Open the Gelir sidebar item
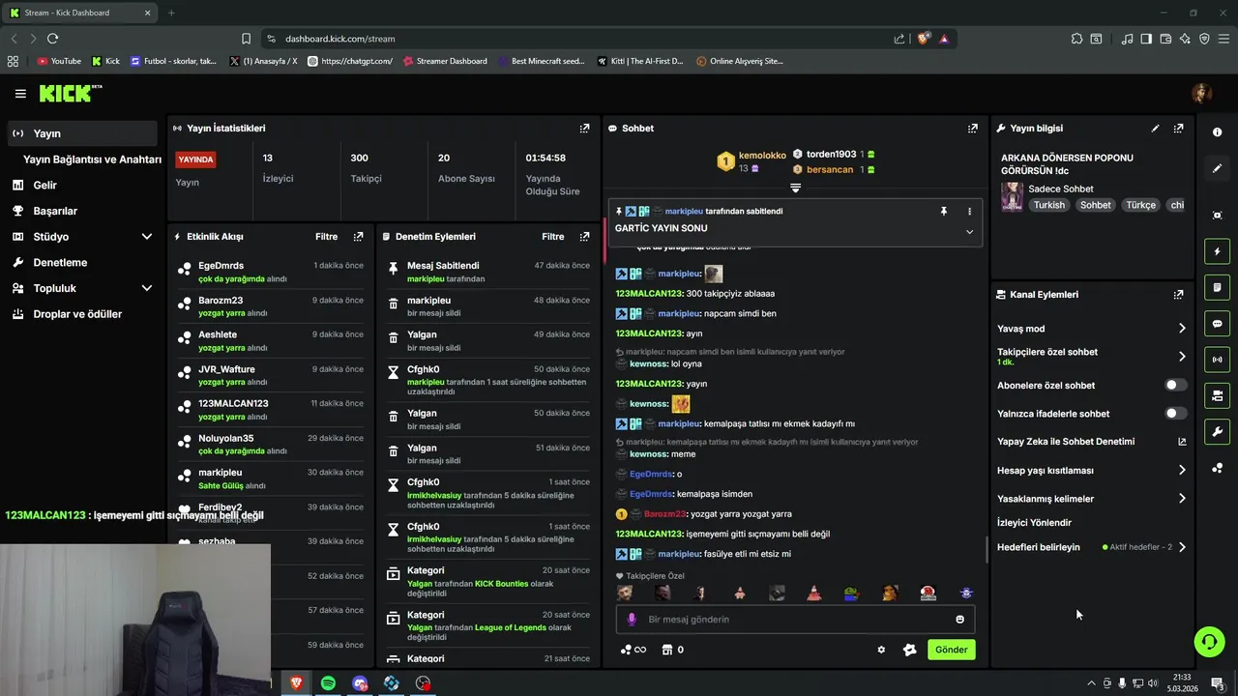Viewport: 1238px width, 696px height. (x=81, y=185)
